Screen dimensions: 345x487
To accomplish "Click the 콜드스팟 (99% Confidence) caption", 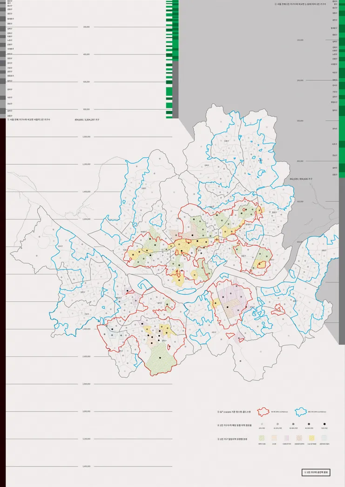I will pyautogui.click(x=317, y=412).
